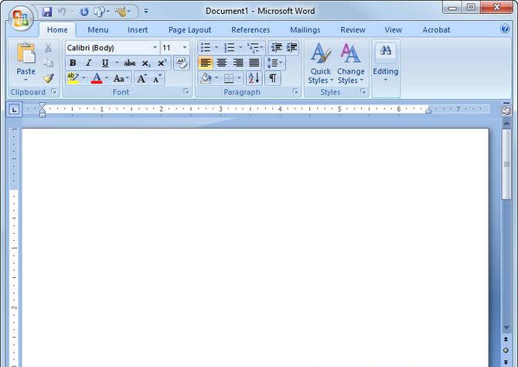Apply bulleted list
Image resolution: width=518 pixels, height=367 pixels.
[x=206, y=48]
